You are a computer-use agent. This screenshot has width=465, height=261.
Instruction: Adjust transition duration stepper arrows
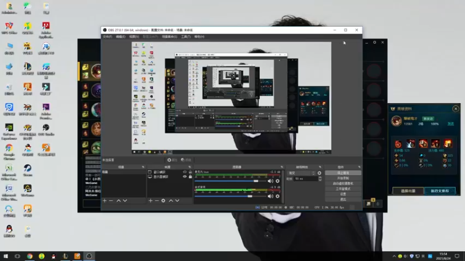pyautogui.click(x=320, y=179)
